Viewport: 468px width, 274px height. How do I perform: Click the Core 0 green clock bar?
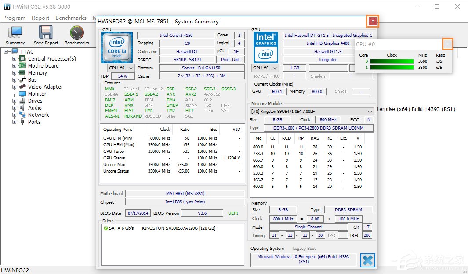pyautogui.click(x=391, y=61)
